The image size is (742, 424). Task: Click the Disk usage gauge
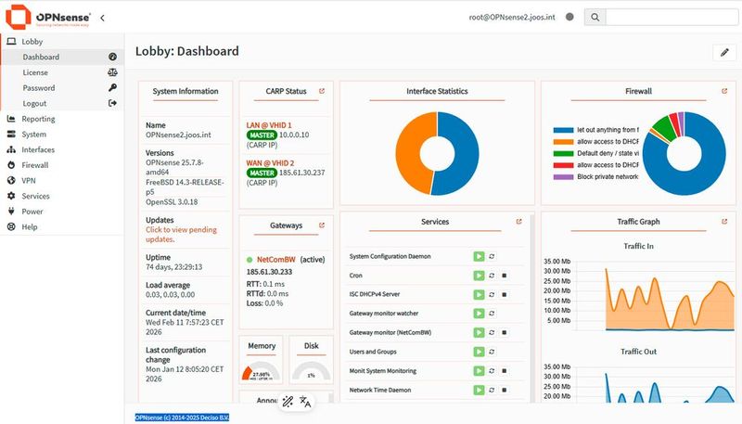coord(311,371)
